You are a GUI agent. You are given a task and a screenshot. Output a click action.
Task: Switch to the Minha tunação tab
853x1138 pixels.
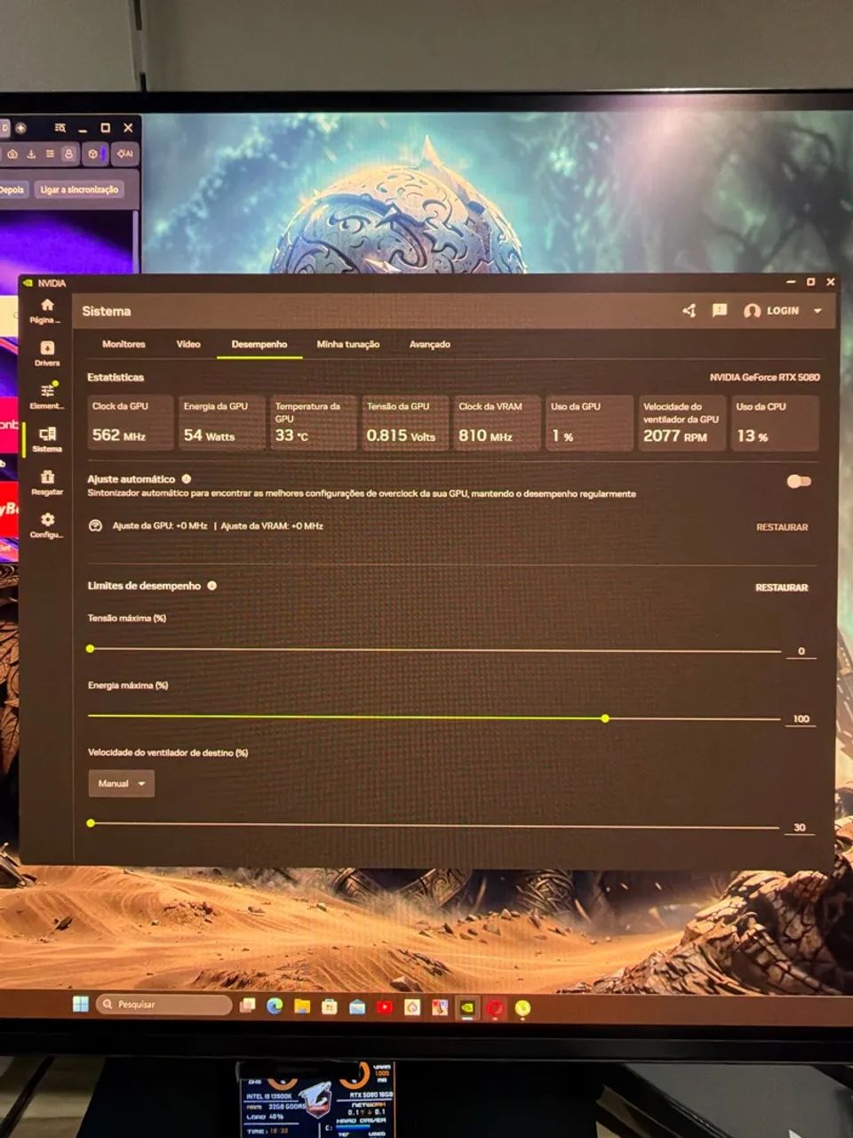click(x=348, y=345)
